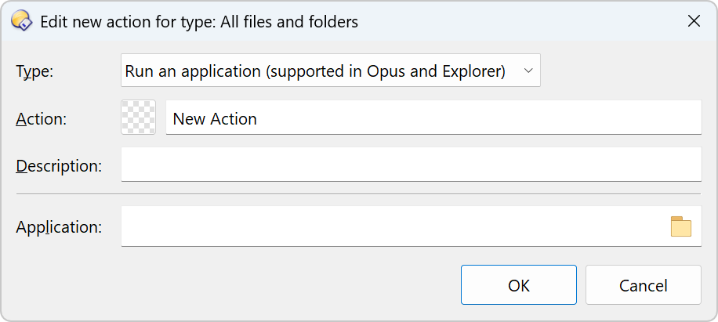Viewport: 718px width, 322px height.
Task: Click the empty area left of OK button
Action: (x=235, y=285)
